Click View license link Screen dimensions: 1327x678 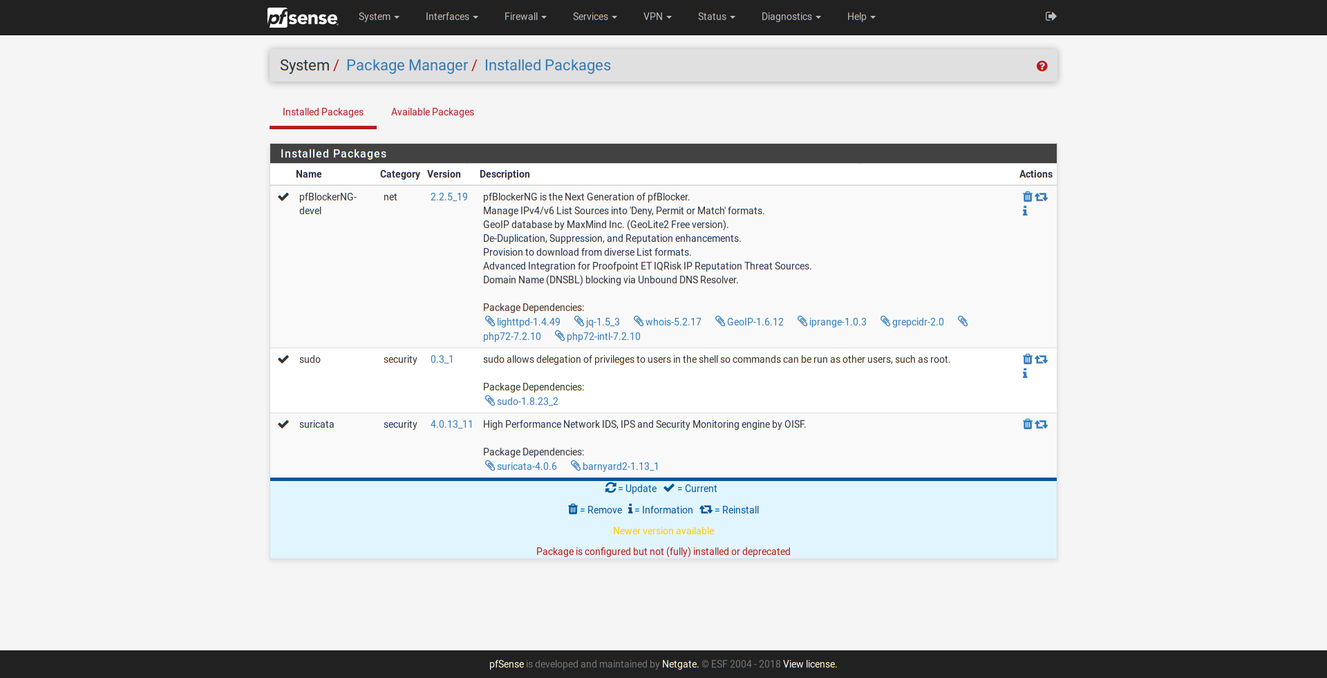[x=809, y=664]
